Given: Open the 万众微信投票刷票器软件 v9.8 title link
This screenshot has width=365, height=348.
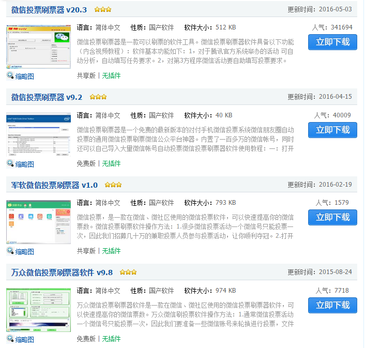Looking at the screenshot, I should 62,273.
